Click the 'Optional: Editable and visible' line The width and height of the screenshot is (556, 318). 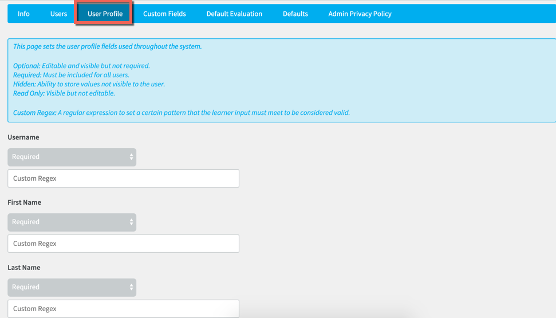pyautogui.click(x=81, y=66)
